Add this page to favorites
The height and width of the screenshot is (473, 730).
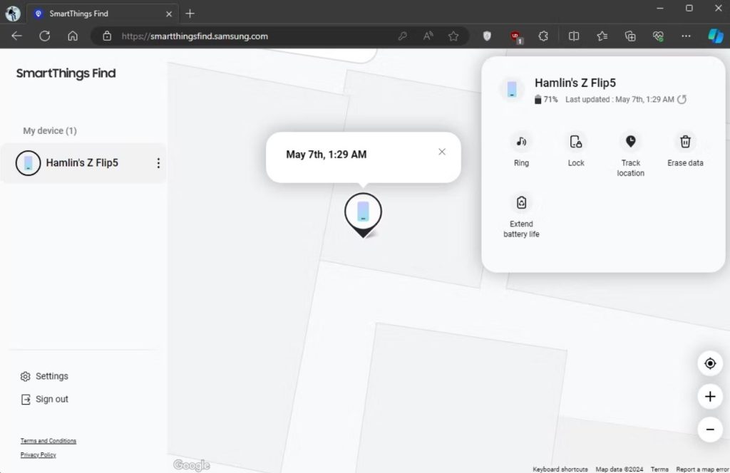click(x=453, y=36)
